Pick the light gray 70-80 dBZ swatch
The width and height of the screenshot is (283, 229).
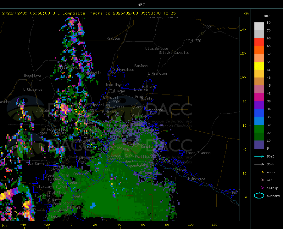tap(259, 26)
